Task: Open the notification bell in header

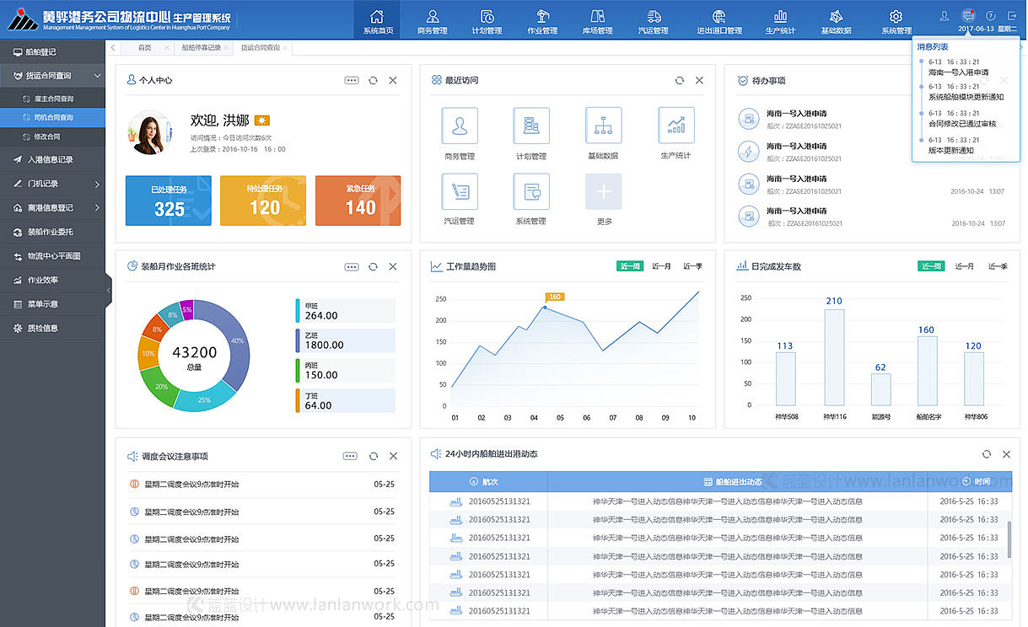Action: 968,15
